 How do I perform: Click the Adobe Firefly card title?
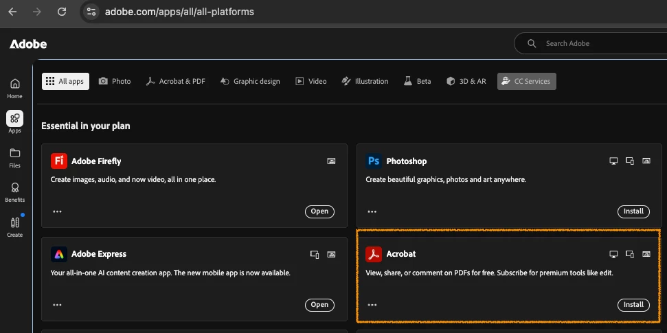coord(96,161)
